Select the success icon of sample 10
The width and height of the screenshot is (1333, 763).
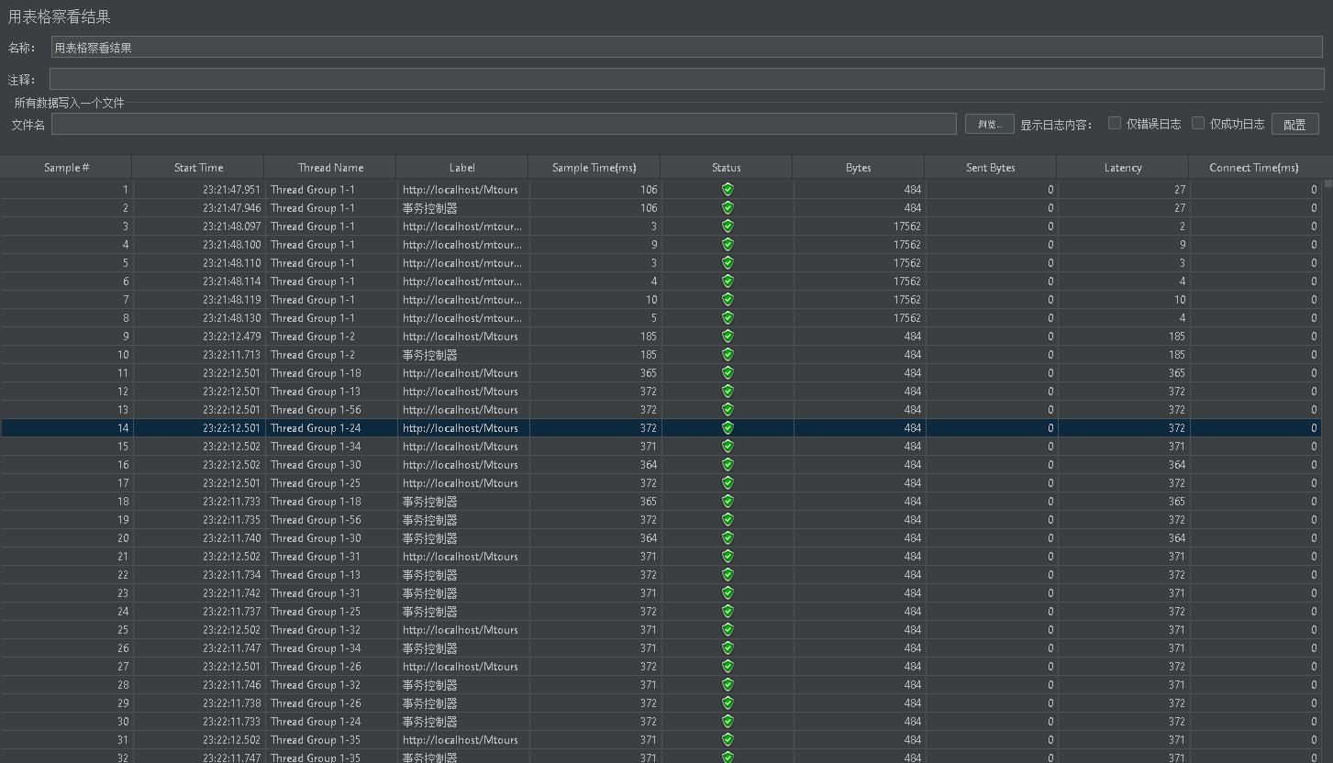pos(728,355)
